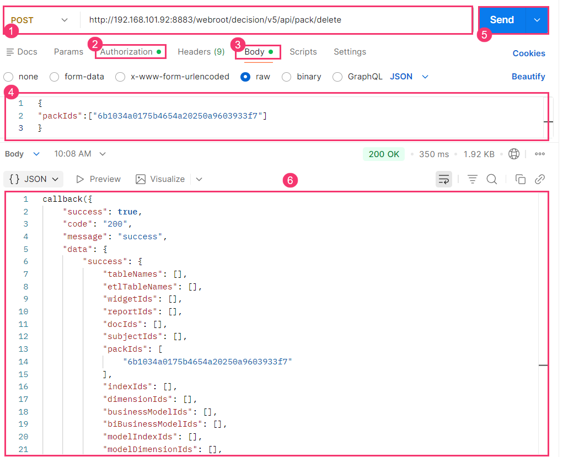Click the "success": true response line
Screen dimensions: 563x457
(x=103, y=212)
